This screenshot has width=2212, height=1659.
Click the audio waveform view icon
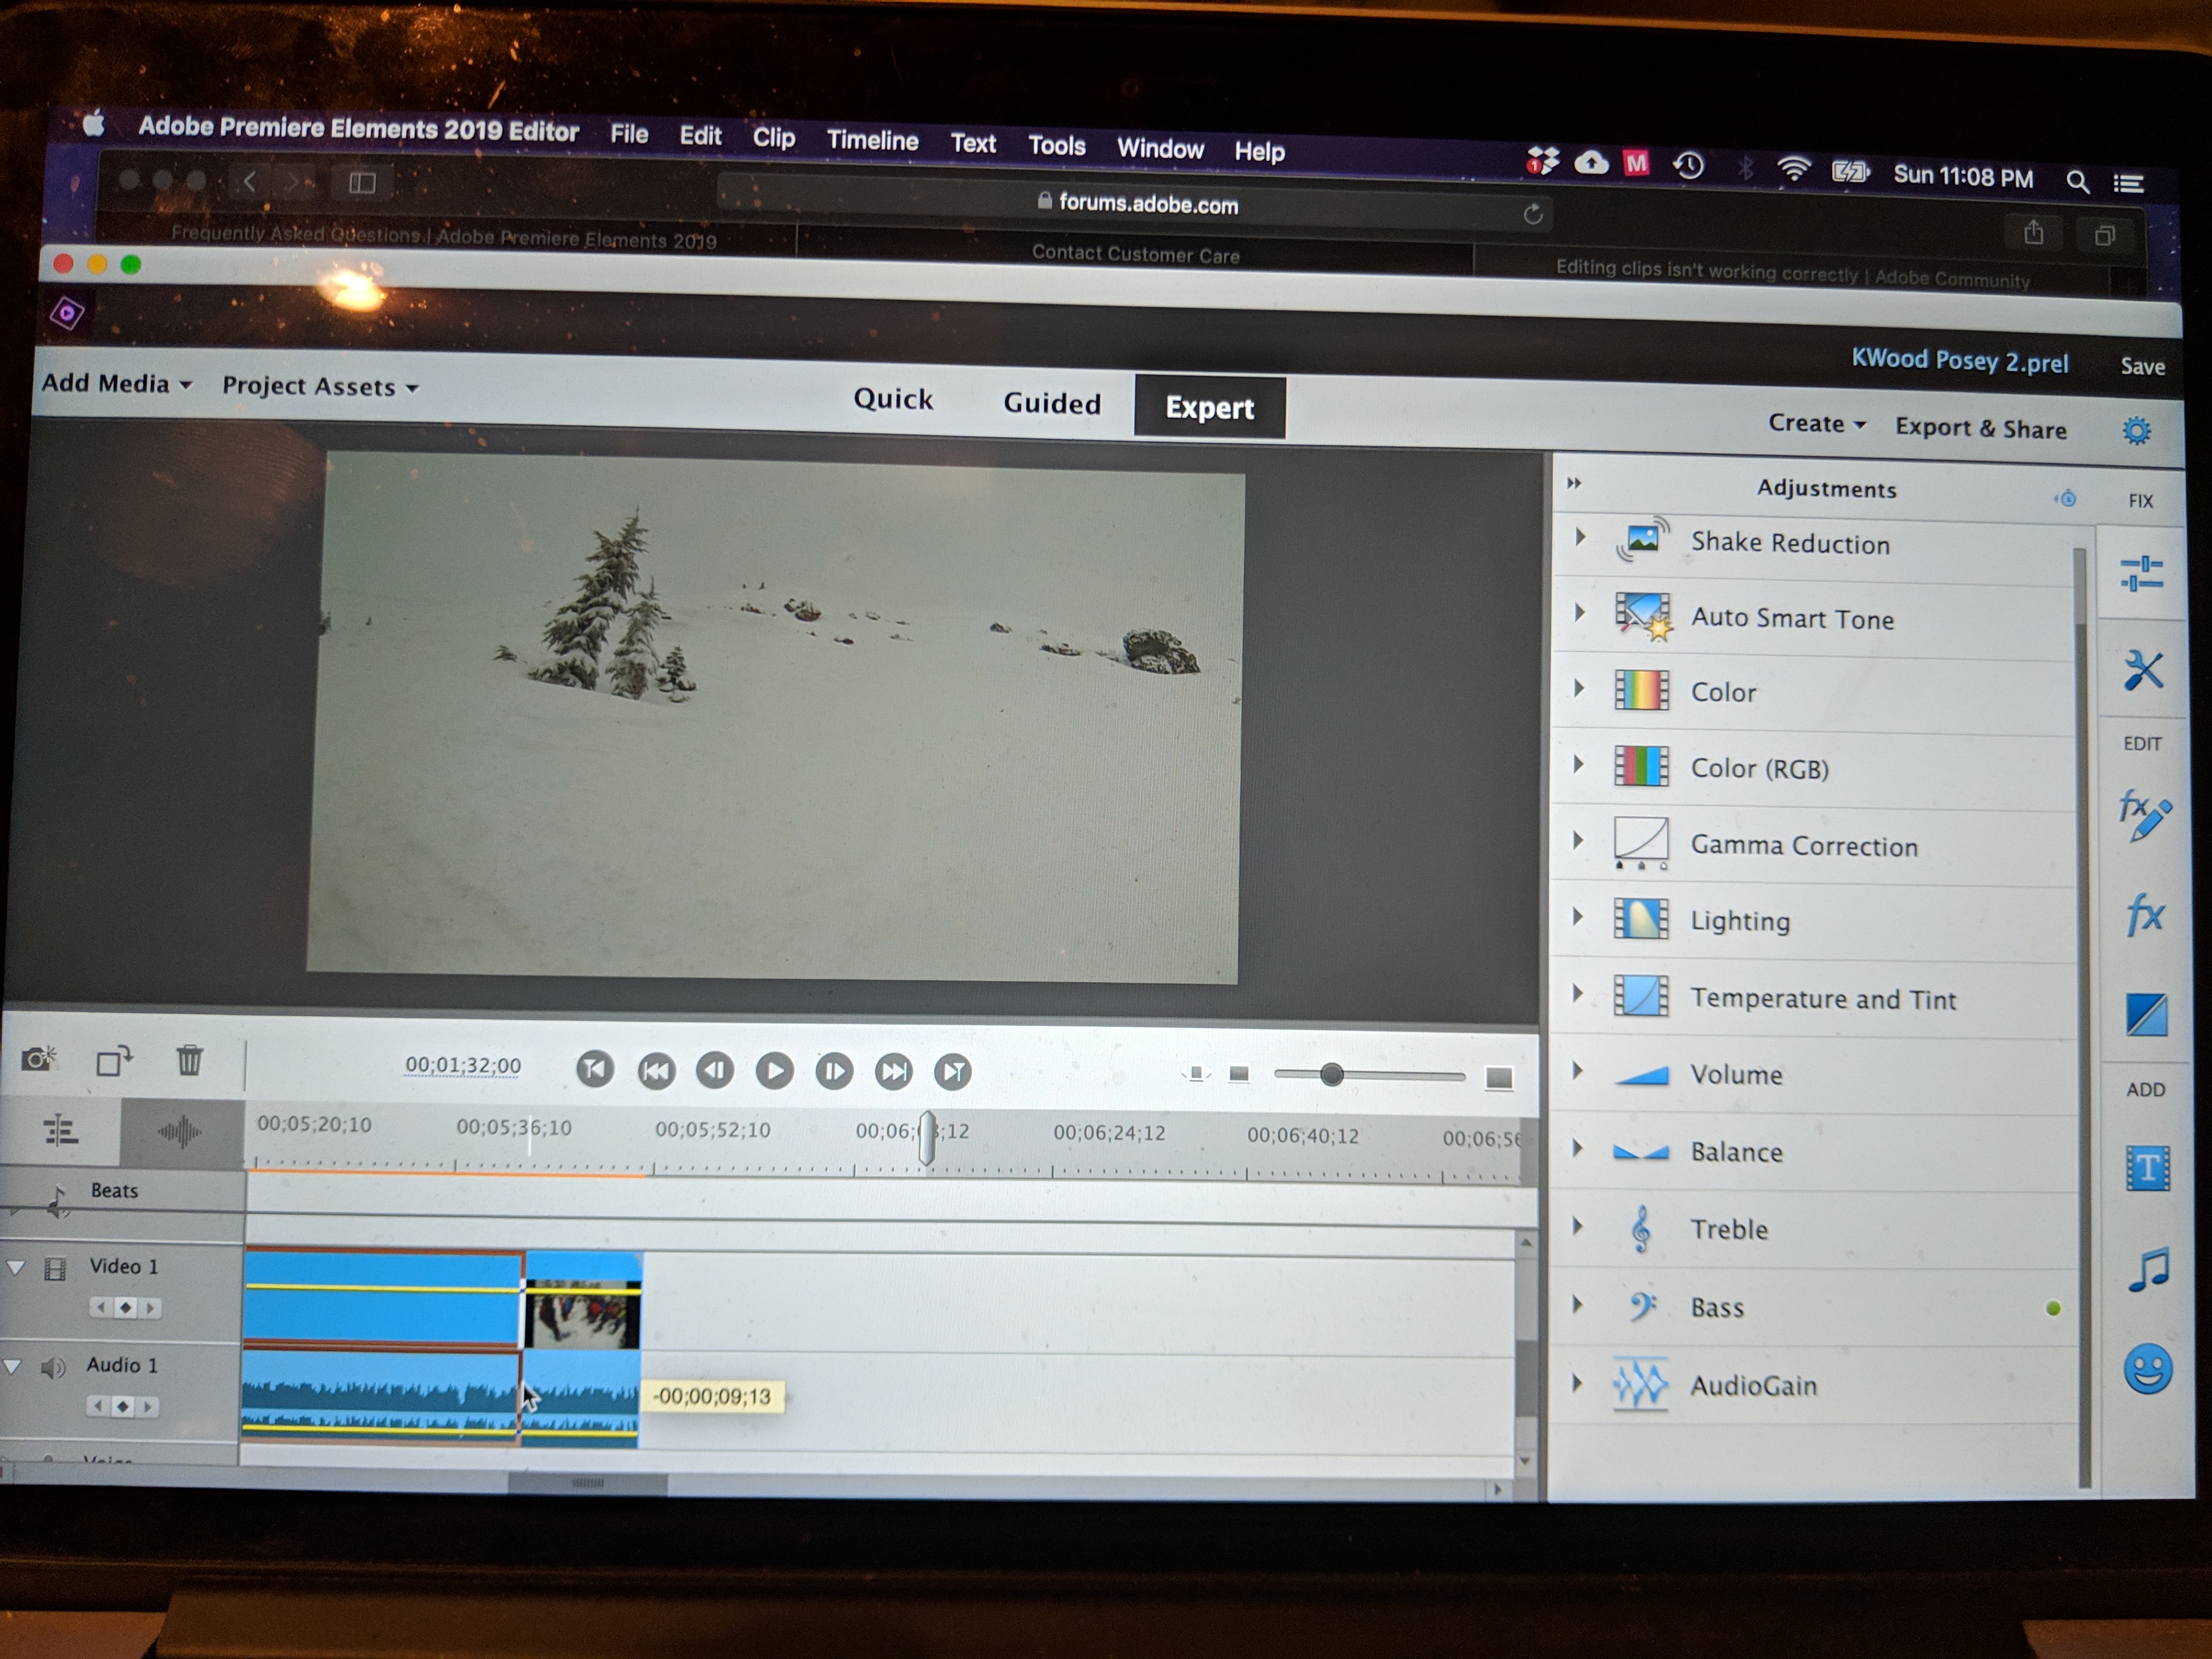click(x=180, y=1132)
